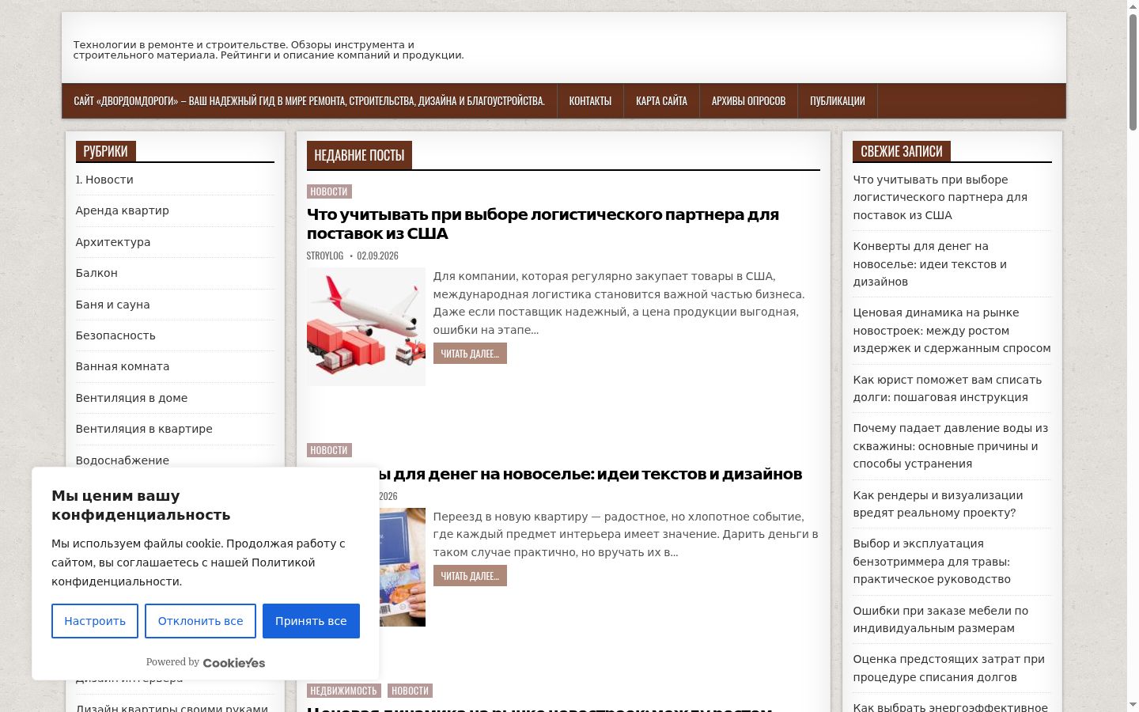Open the Архивы опросов menu item

pos(748,101)
